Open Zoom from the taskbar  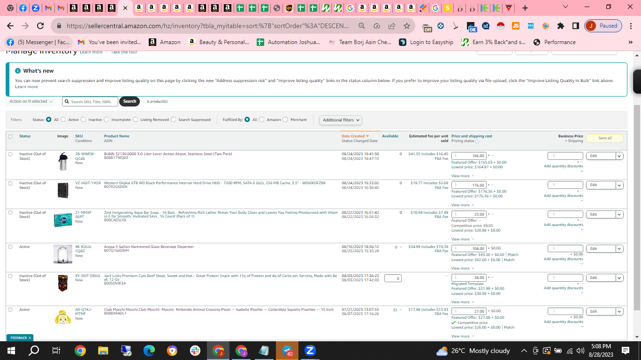pos(310,351)
